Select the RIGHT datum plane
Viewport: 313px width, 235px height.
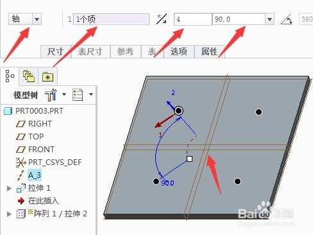tap(40, 124)
